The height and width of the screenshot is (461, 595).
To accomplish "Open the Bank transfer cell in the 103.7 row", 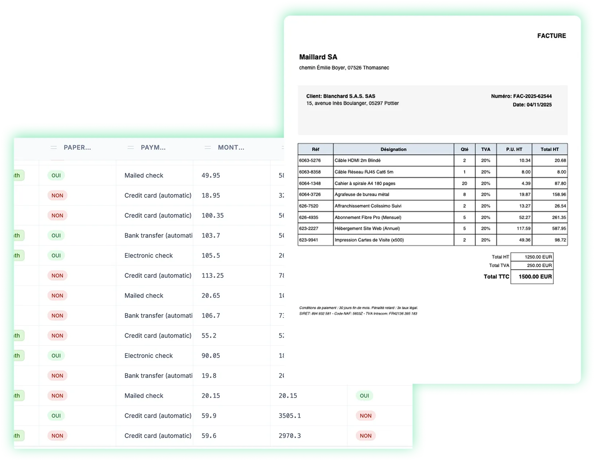I will [x=158, y=235].
